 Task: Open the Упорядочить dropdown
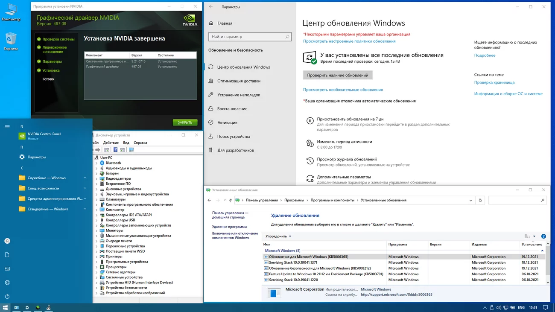(278, 236)
